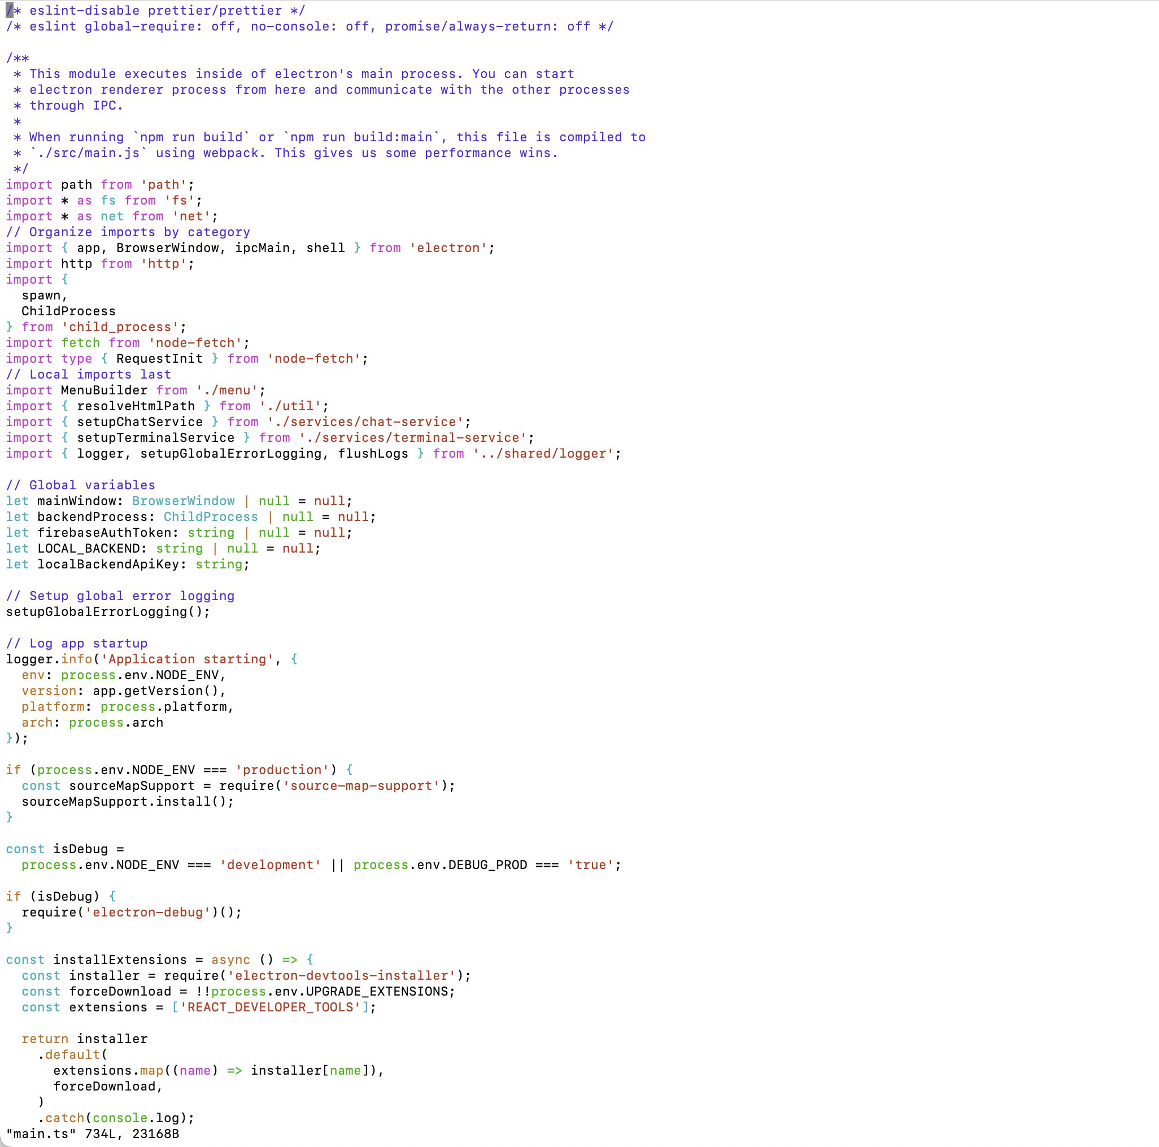Click the call 'setupGlobalErrorLogging();'
The height and width of the screenshot is (1147, 1159).
(108, 611)
